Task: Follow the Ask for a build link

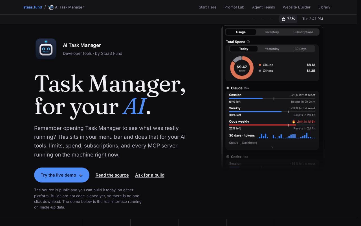Action: pos(150,175)
